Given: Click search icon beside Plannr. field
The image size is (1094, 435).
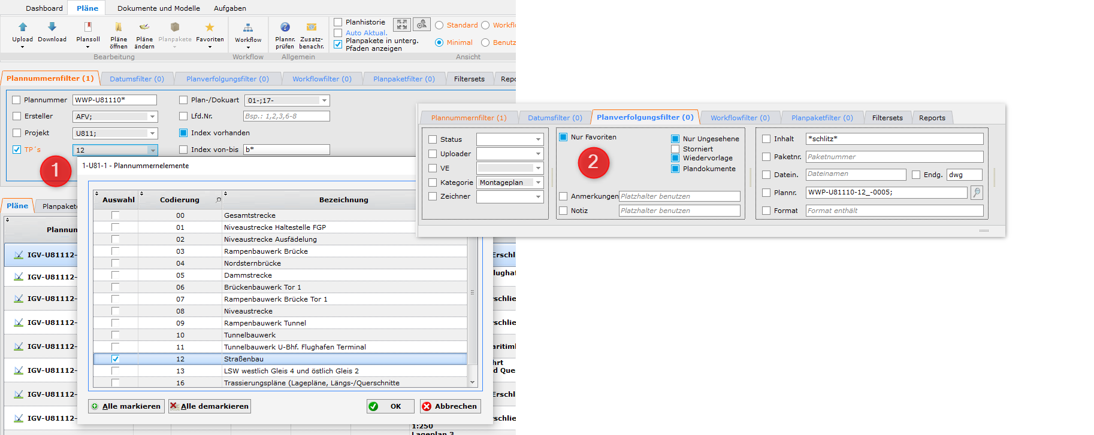Looking at the screenshot, I should coord(977,193).
